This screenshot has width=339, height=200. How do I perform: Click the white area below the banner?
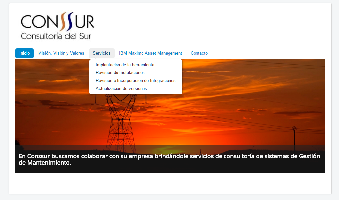click(x=170, y=183)
